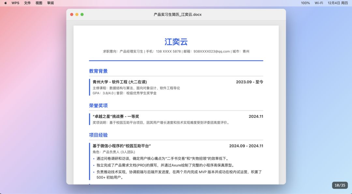This screenshot has height=194, width=352.
Task: Open the 审阅 menu
Action: click(50, 3)
